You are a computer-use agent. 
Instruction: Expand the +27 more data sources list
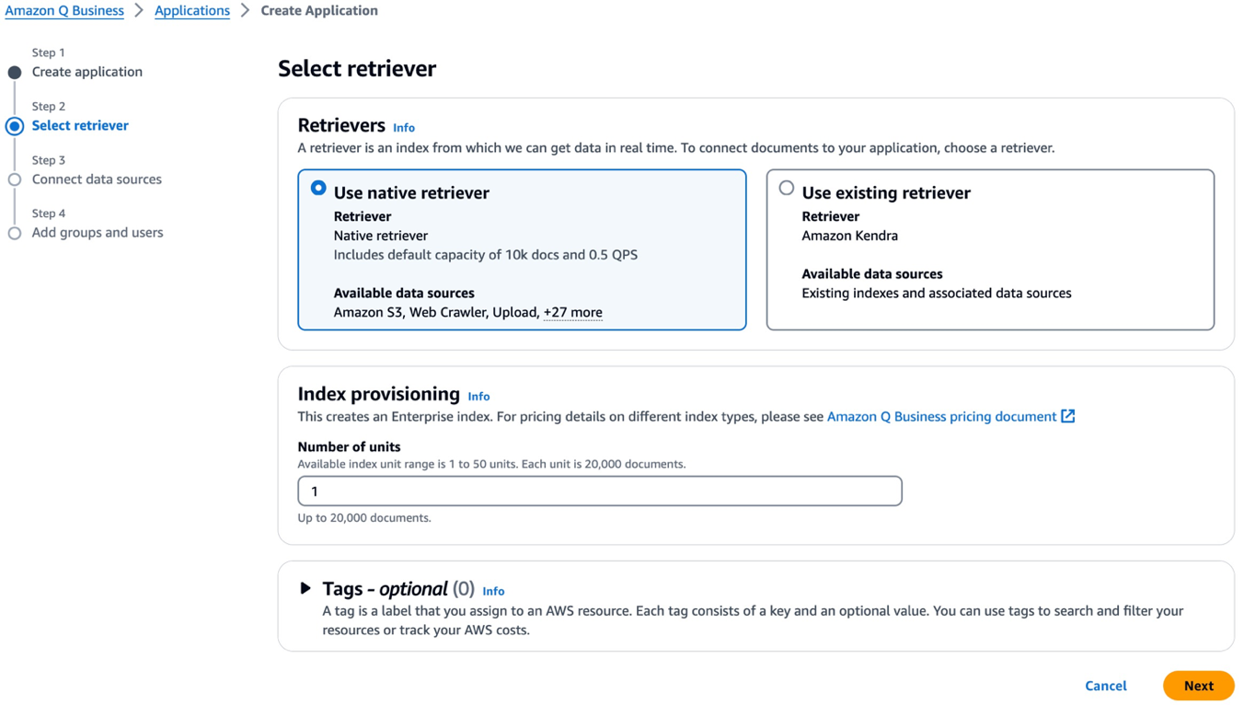pyautogui.click(x=572, y=312)
